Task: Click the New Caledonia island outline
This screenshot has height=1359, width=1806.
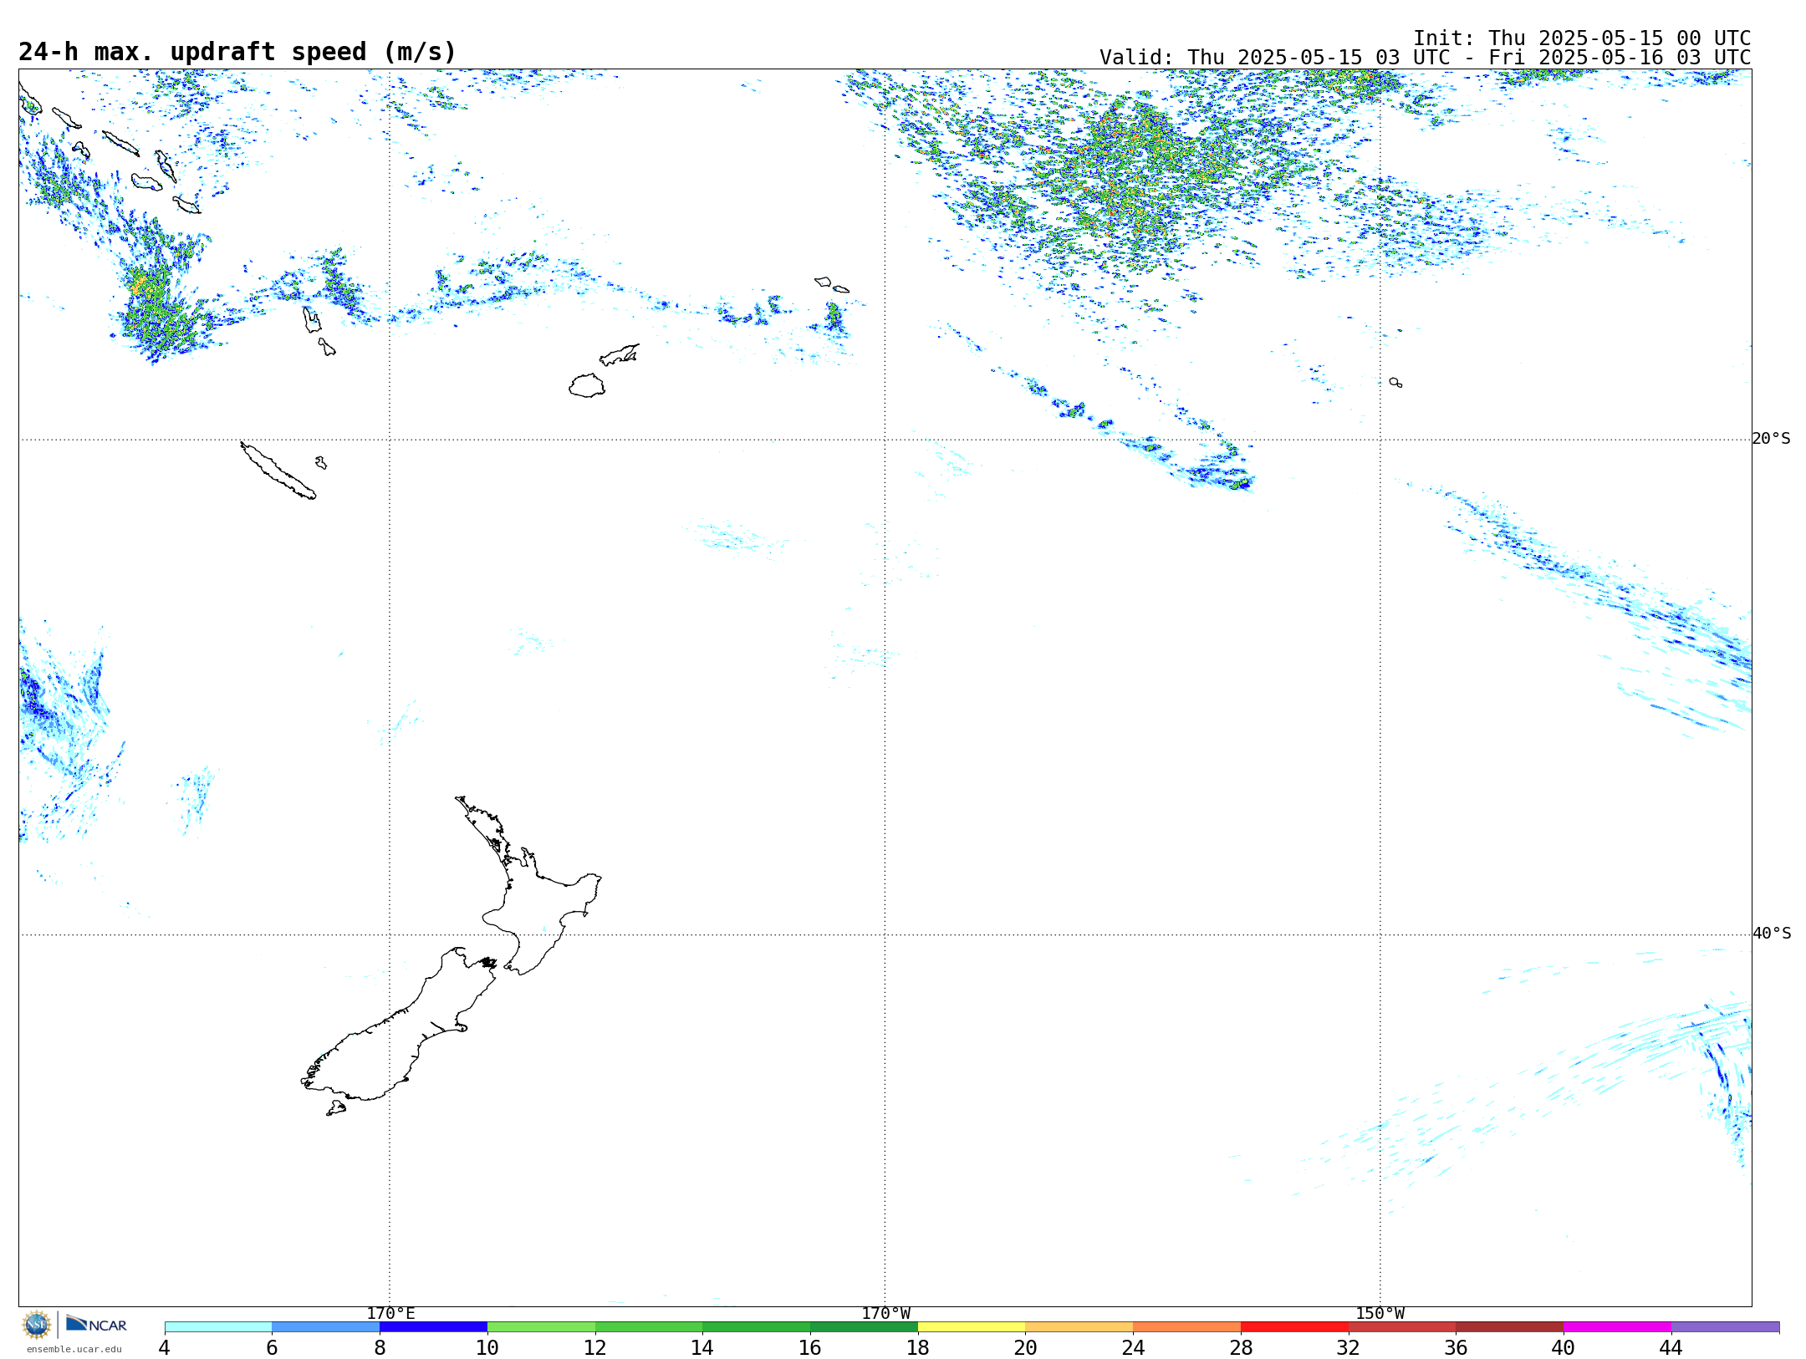Action: [278, 471]
